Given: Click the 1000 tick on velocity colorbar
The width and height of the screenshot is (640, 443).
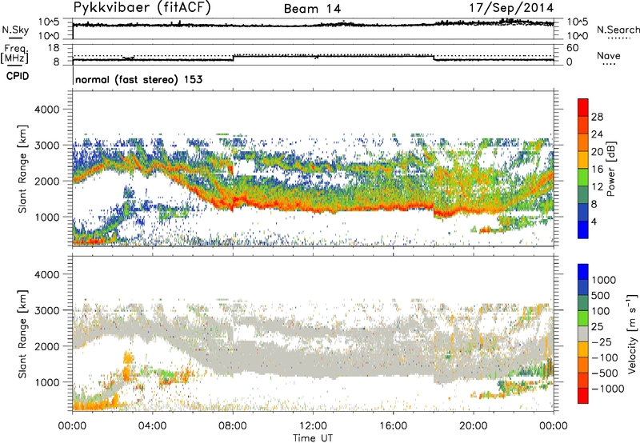Looking at the screenshot, I should coord(604,280).
